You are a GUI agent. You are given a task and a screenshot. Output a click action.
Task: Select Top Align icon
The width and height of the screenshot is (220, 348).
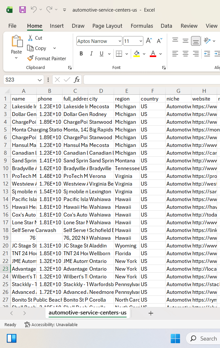[x=175, y=41]
